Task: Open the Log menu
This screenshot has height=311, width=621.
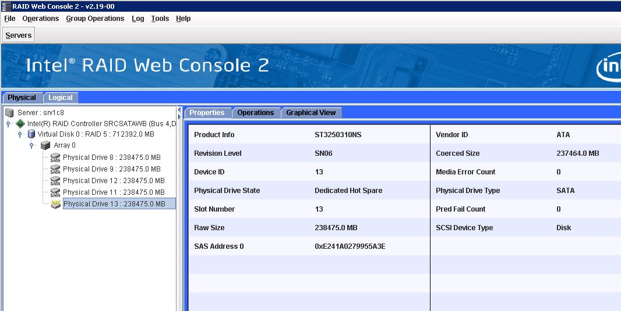Action: point(137,19)
